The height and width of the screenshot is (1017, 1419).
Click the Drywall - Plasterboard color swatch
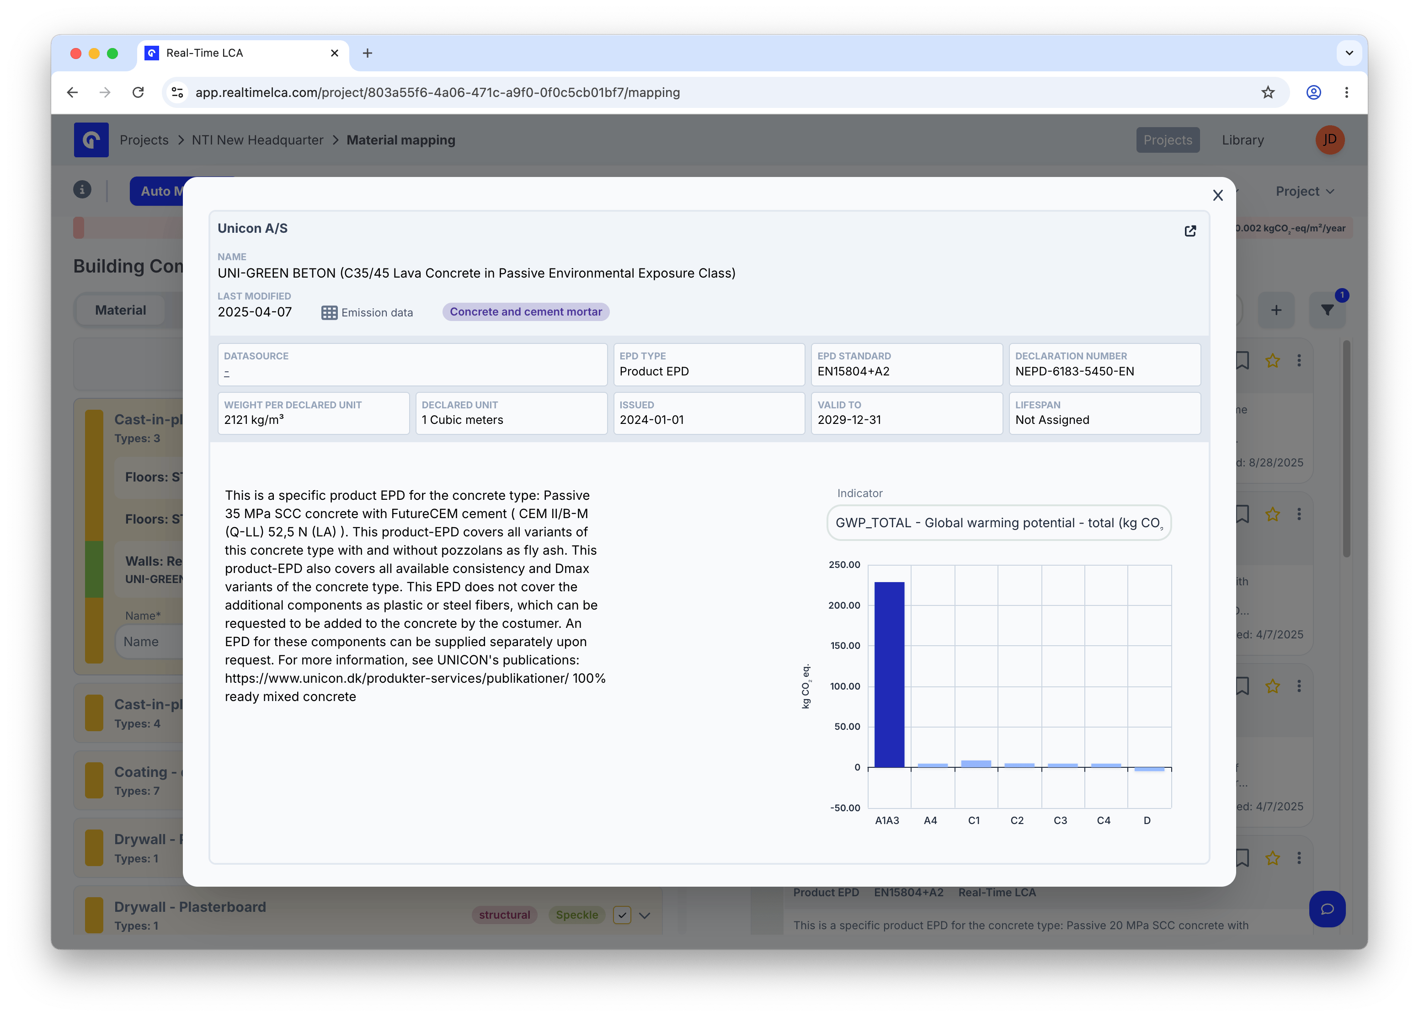pos(94,915)
